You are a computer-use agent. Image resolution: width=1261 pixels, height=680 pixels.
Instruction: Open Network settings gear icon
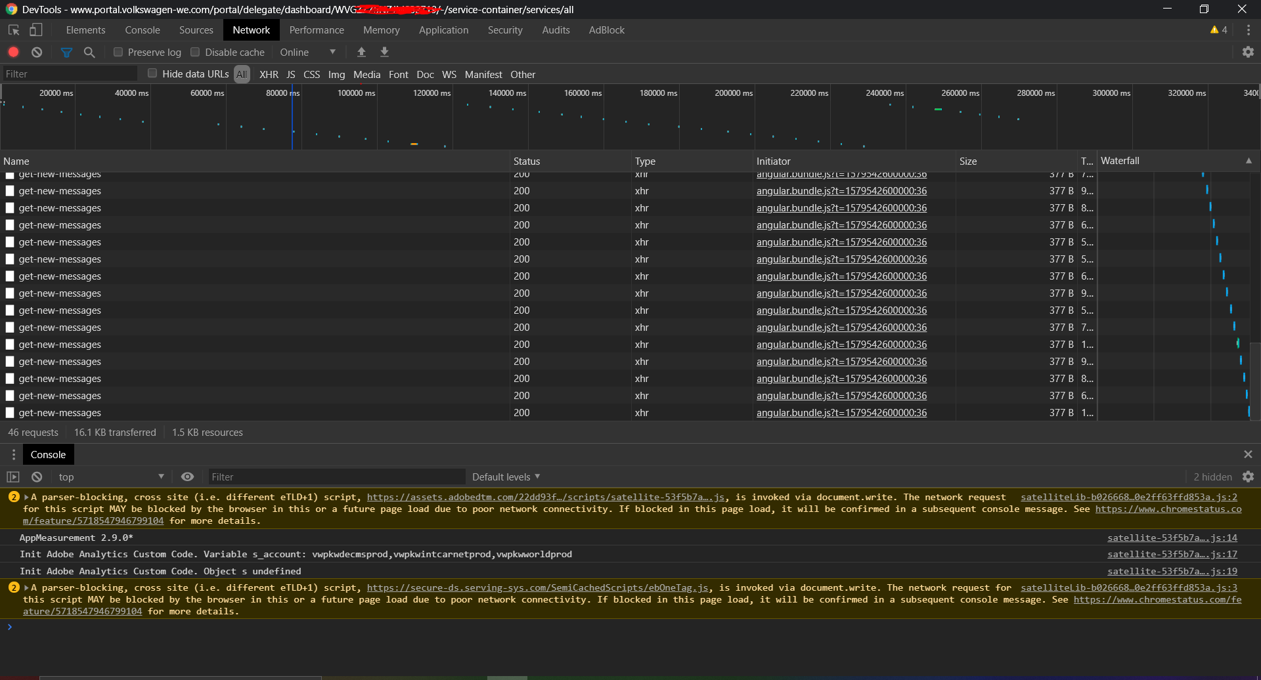pos(1248,52)
